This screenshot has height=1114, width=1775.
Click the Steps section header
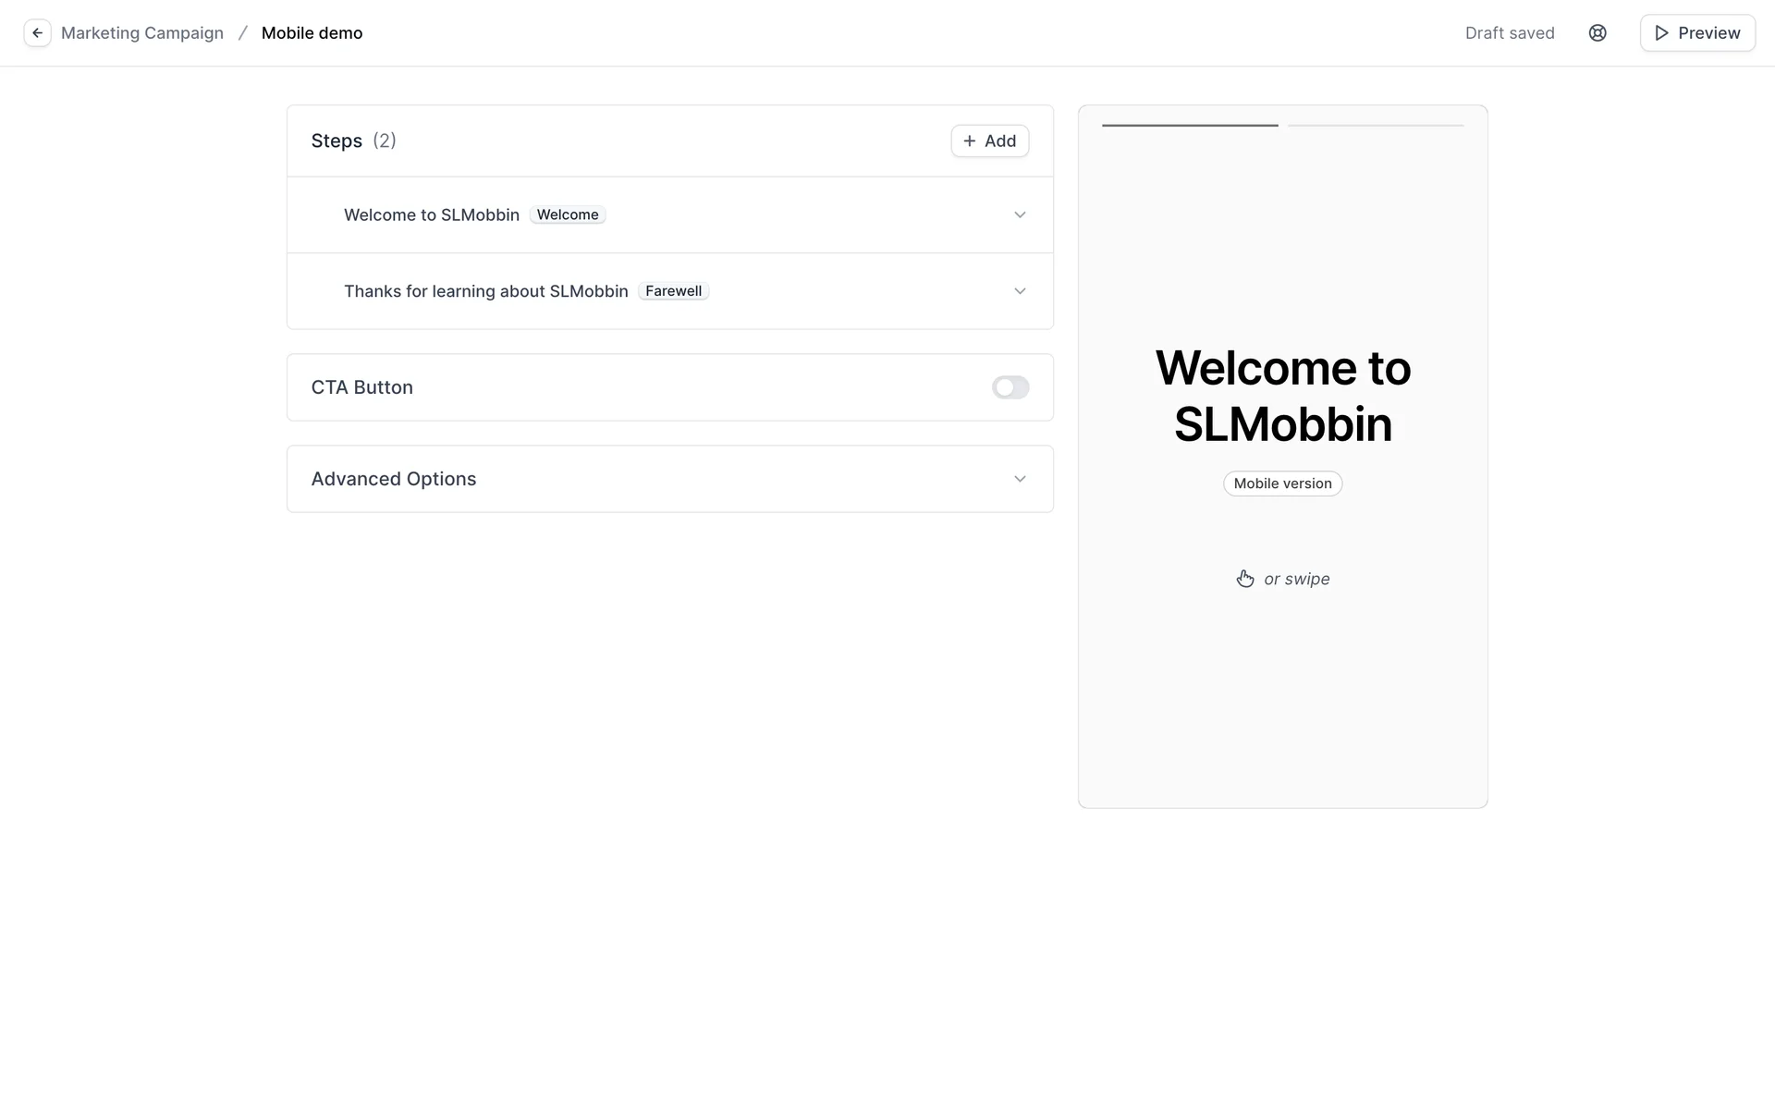(x=337, y=141)
